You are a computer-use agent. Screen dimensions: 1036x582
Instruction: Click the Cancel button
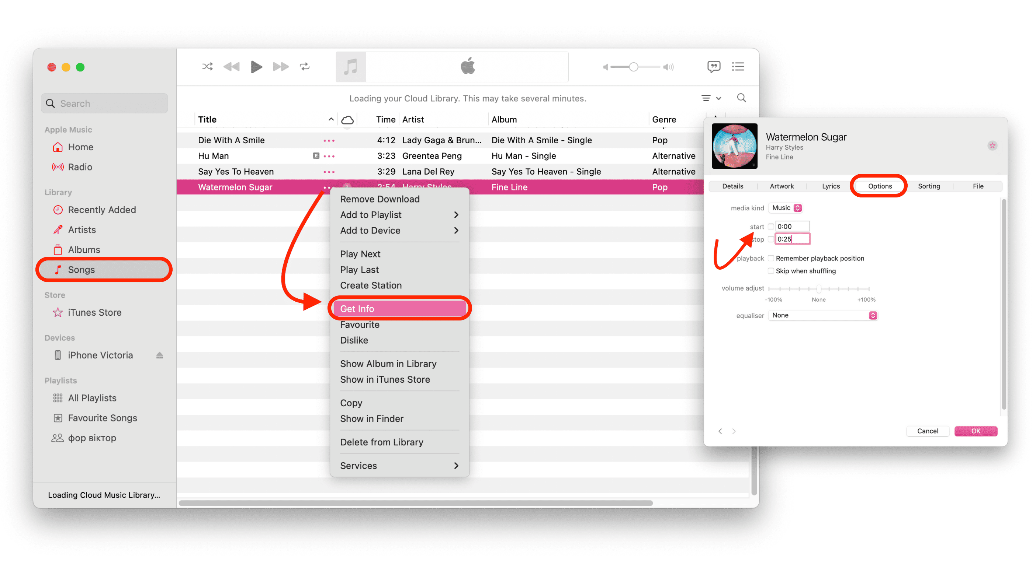(x=928, y=431)
